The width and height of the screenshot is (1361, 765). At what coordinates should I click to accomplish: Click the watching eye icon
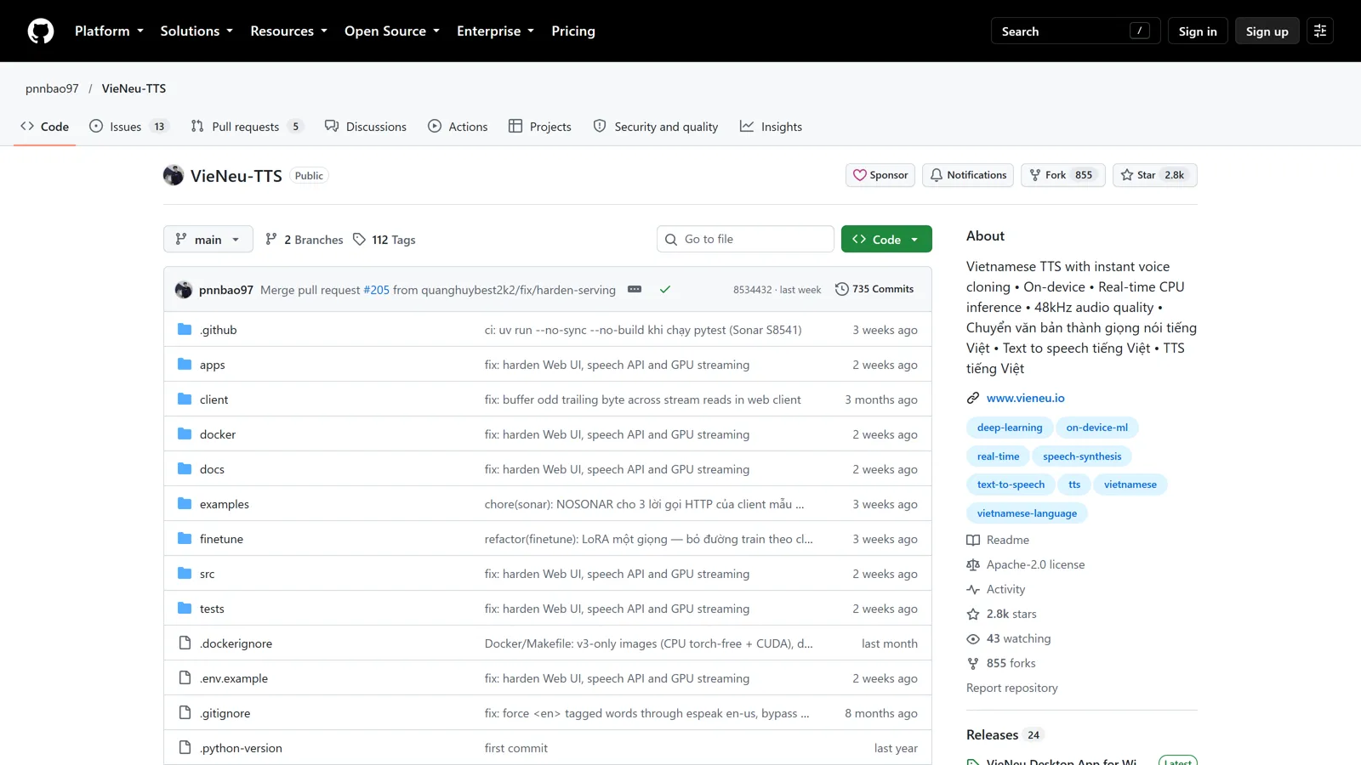(x=973, y=638)
